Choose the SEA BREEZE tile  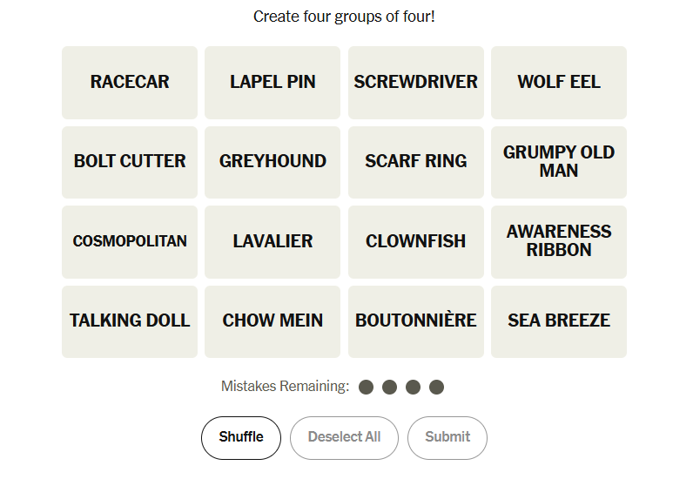coord(558,321)
